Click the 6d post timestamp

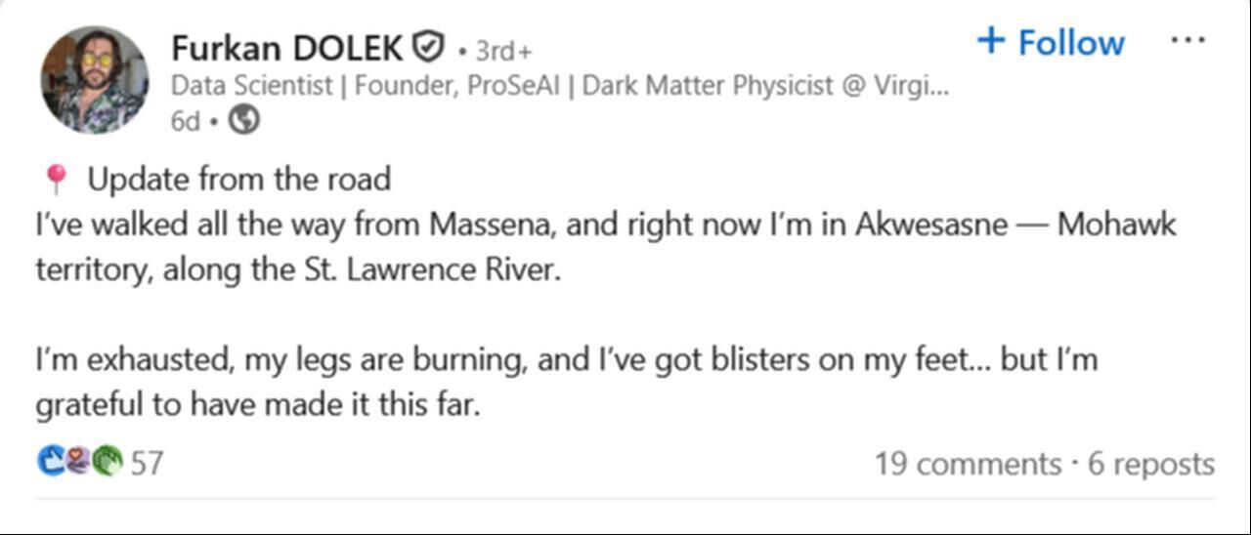[x=185, y=120]
